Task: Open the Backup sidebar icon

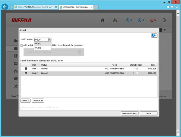Action: (x=16, y=79)
